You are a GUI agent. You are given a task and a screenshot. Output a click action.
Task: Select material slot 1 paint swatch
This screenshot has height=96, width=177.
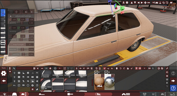coord(99,82)
